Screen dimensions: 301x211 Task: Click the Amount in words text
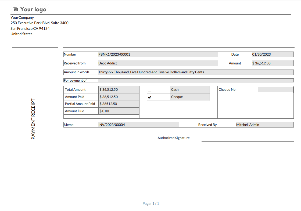(151, 72)
